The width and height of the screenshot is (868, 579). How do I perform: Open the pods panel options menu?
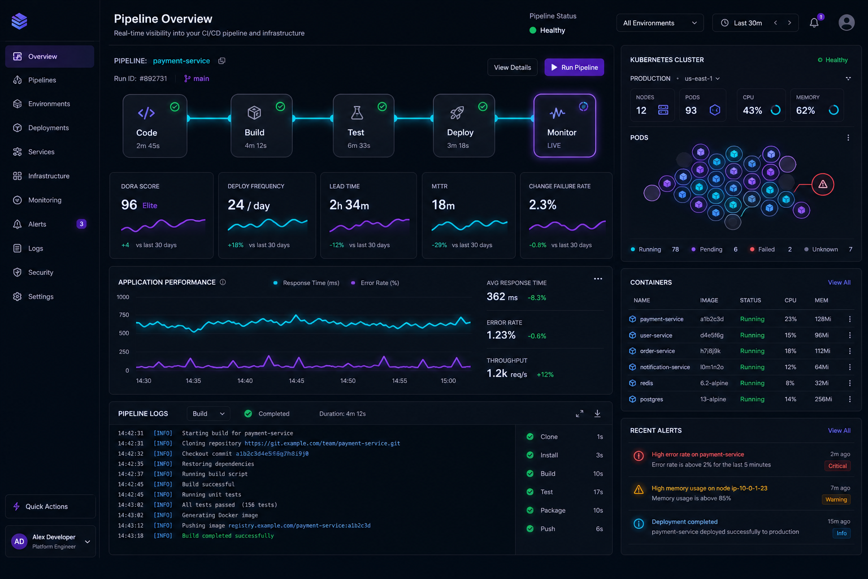(x=848, y=138)
